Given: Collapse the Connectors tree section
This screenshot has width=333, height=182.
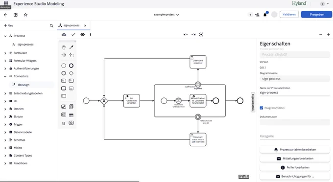Looking at the screenshot, I should 5,76.
